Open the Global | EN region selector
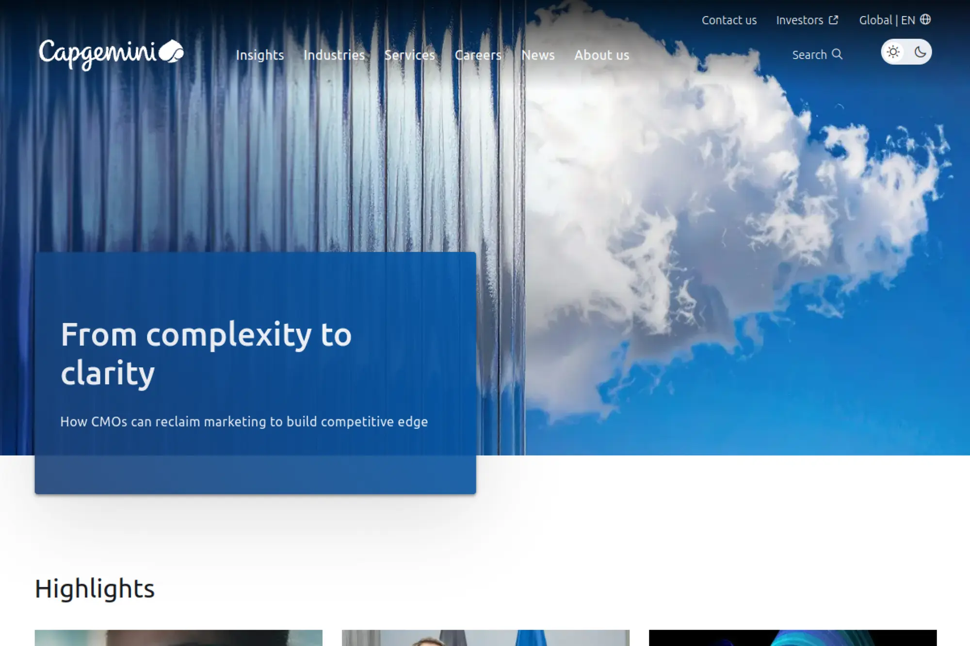The height and width of the screenshot is (646, 970). 887,20
